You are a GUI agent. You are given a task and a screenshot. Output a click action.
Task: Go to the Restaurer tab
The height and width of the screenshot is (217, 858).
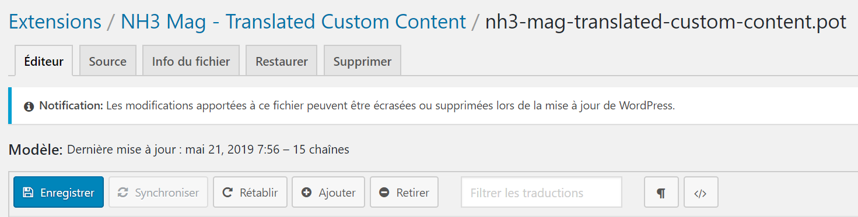coord(282,61)
